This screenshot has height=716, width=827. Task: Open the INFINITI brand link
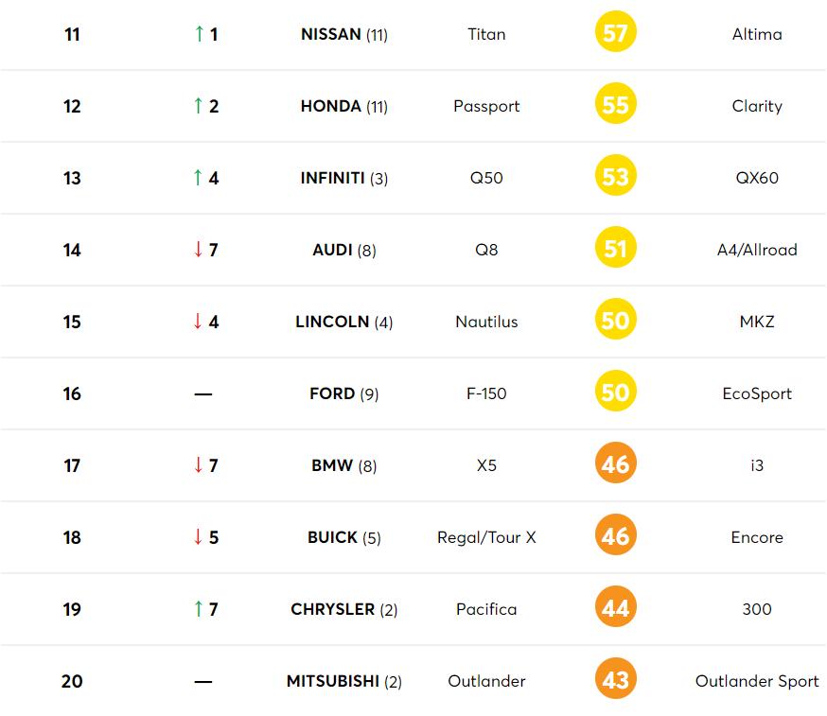(x=332, y=178)
